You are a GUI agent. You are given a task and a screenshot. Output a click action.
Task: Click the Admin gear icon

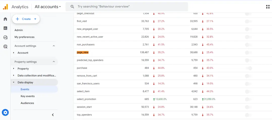pyautogui.click(x=5, y=112)
